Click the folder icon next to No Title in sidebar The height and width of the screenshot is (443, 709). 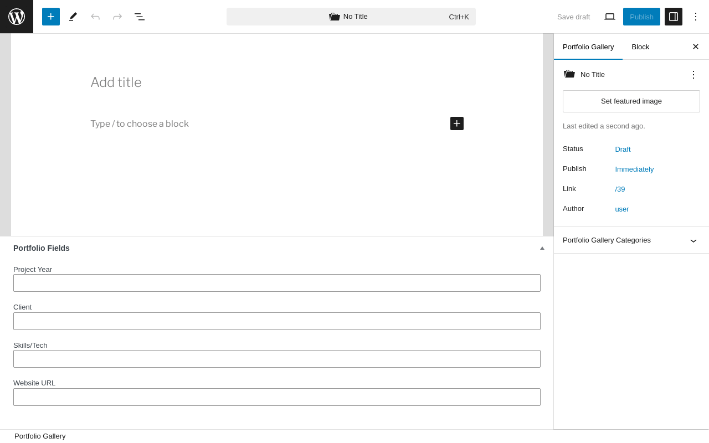click(569, 74)
